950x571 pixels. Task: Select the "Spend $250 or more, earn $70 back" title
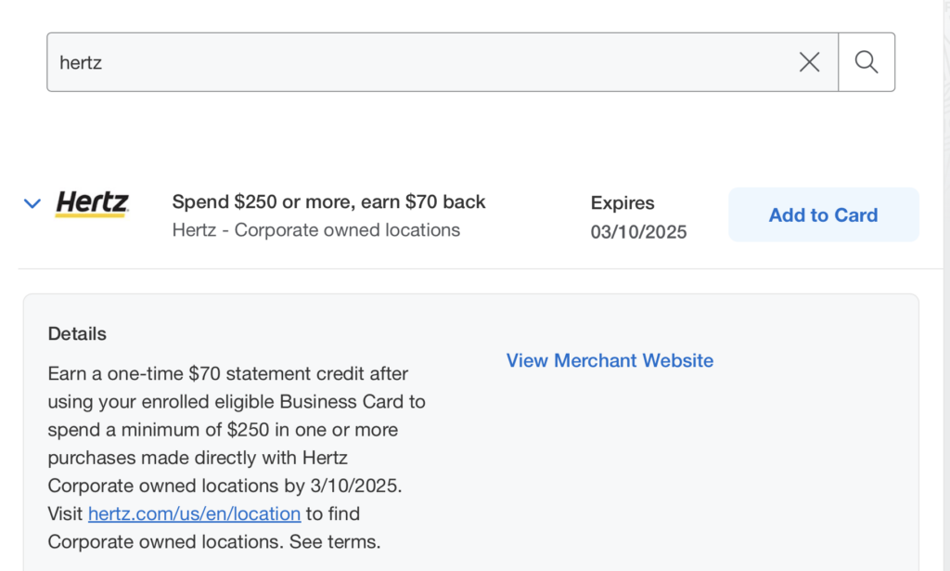328,201
